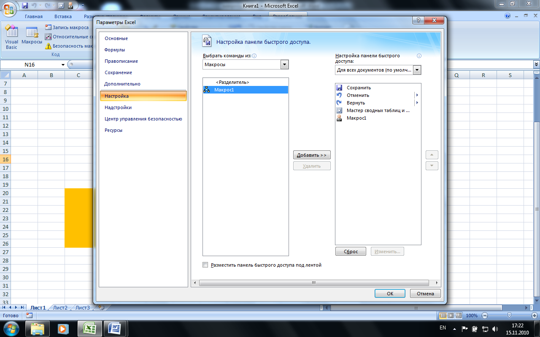Select Вернуть in the right list
Screen dimensions: 540x337
378,103
